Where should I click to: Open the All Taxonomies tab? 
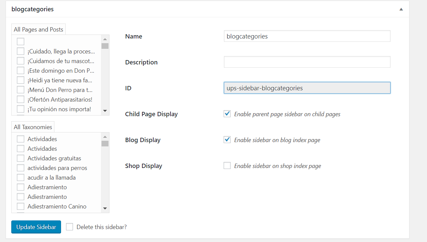[x=33, y=127]
